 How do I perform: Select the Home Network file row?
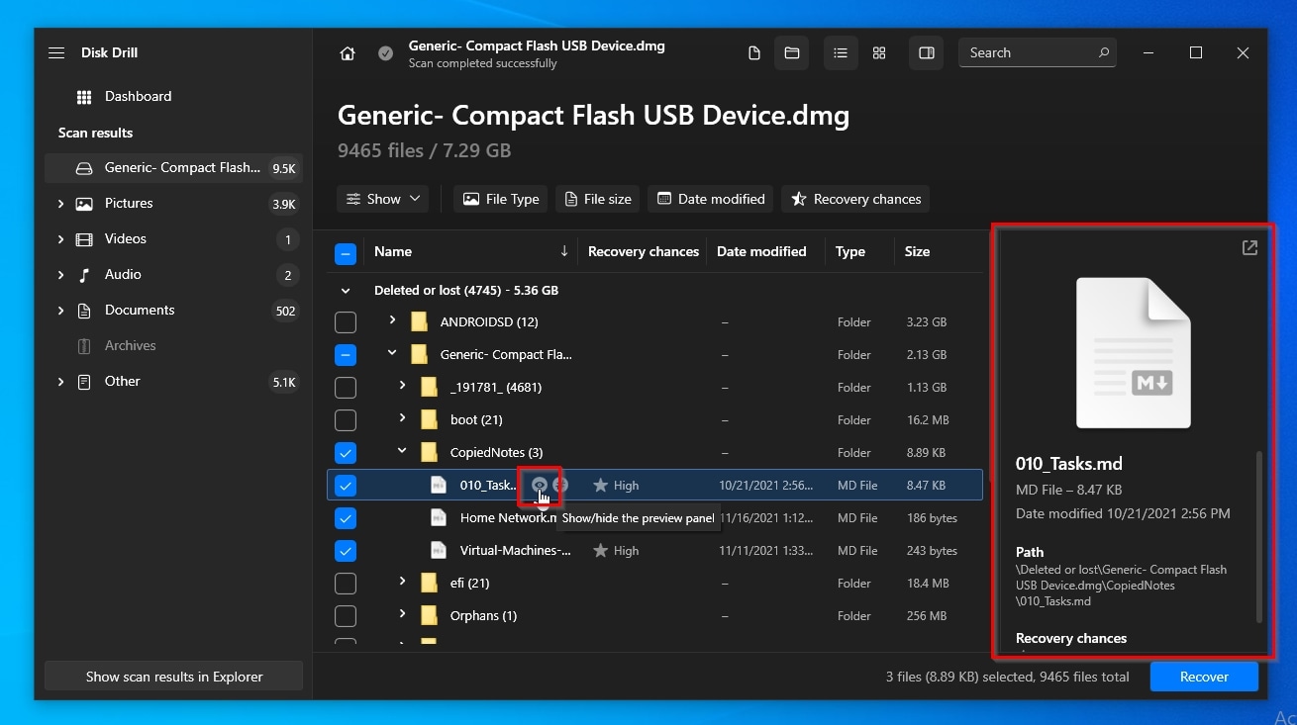point(654,518)
